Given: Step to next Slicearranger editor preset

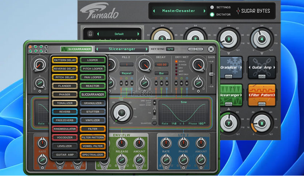Looking at the screenshot, I should [x=147, y=49].
